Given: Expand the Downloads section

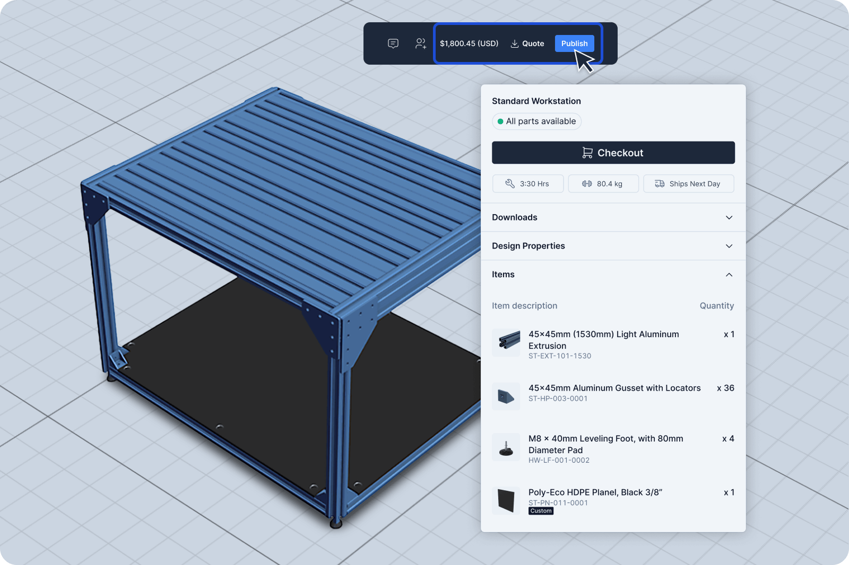Looking at the screenshot, I should point(729,217).
